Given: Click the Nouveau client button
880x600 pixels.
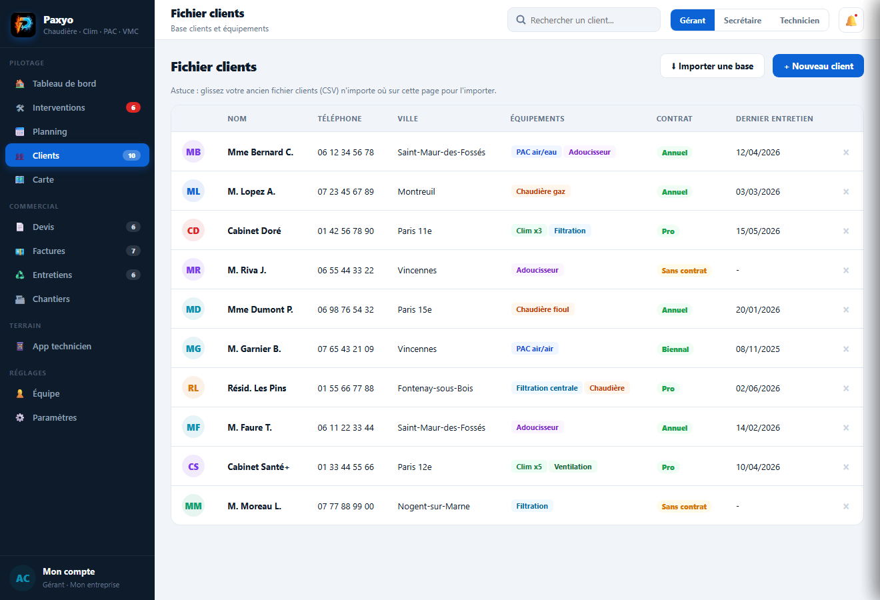Looking at the screenshot, I should tap(818, 66).
